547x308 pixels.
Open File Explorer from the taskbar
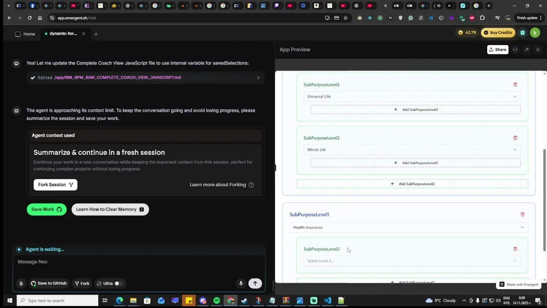pyautogui.click(x=133, y=300)
